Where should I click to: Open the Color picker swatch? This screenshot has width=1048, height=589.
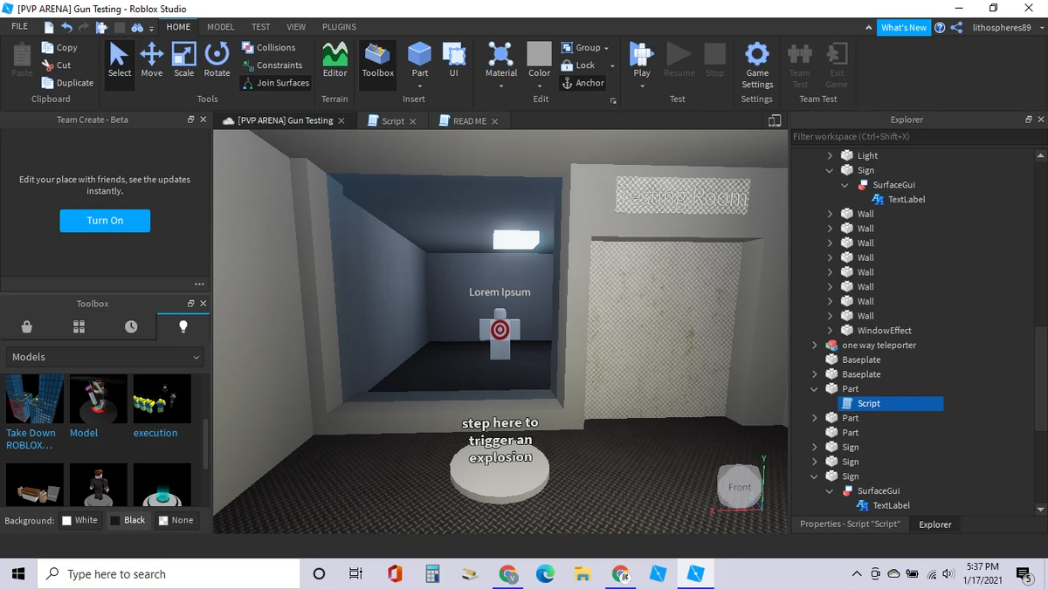pyautogui.click(x=539, y=54)
